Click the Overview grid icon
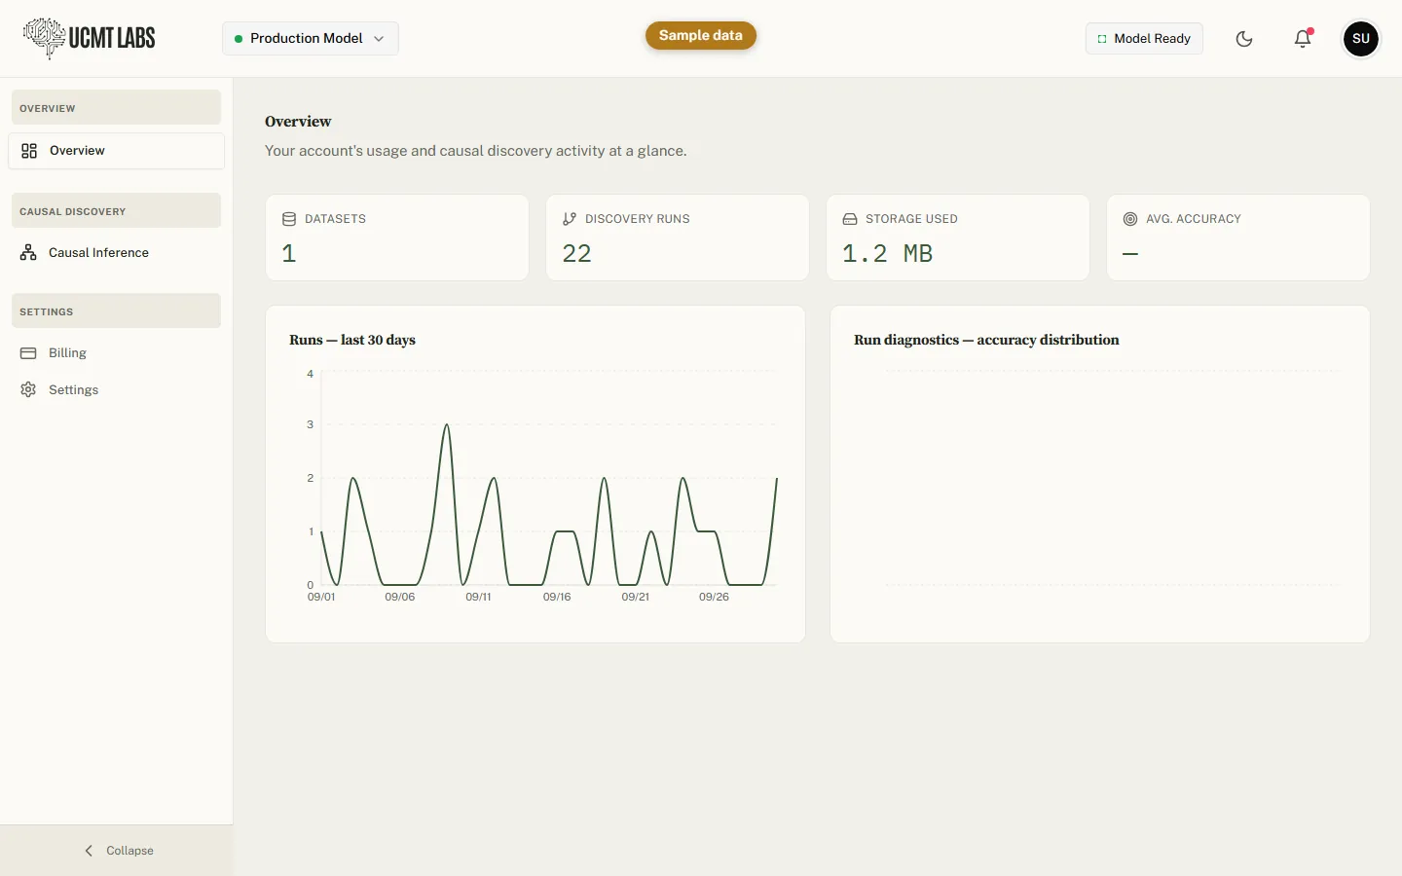Image resolution: width=1402 pixels, height=876 pixels. [29, 151]
